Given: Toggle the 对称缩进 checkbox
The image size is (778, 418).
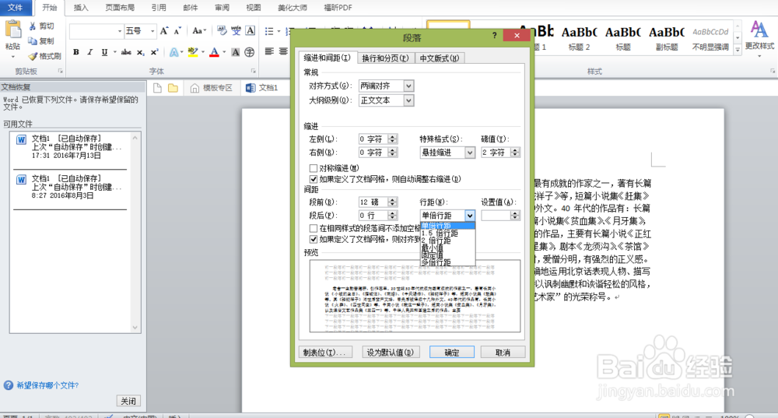Looking at the screenshot, I should click(x=313, y=168).
